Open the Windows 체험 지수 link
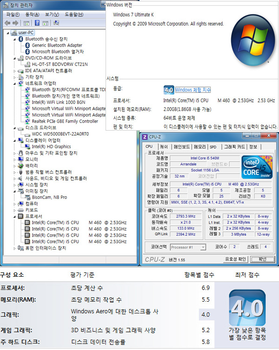Screen dimensions: 279x350 point(193,90)
